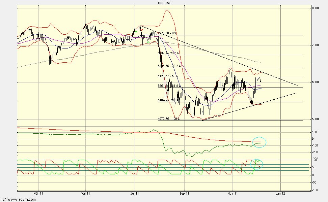Click the Mär 11 axis label
328x202 pixels.
[38, 193]
